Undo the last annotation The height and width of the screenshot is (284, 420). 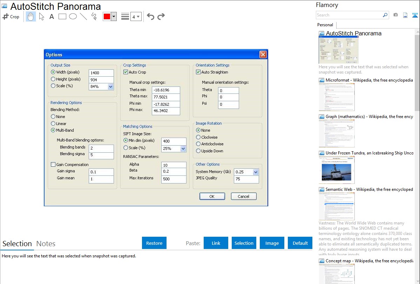coord(150,16)
